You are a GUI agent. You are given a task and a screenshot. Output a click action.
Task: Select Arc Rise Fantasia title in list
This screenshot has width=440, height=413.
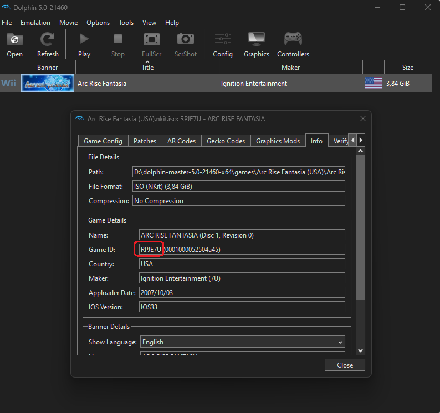(x=102, y=84)
